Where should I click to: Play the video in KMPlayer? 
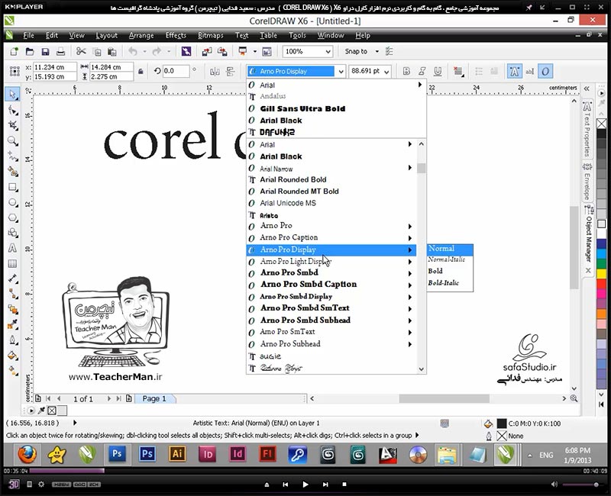305,485
